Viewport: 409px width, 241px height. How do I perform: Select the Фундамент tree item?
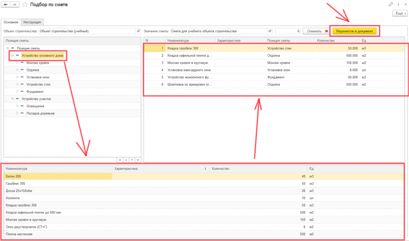[x=35, y=92]
